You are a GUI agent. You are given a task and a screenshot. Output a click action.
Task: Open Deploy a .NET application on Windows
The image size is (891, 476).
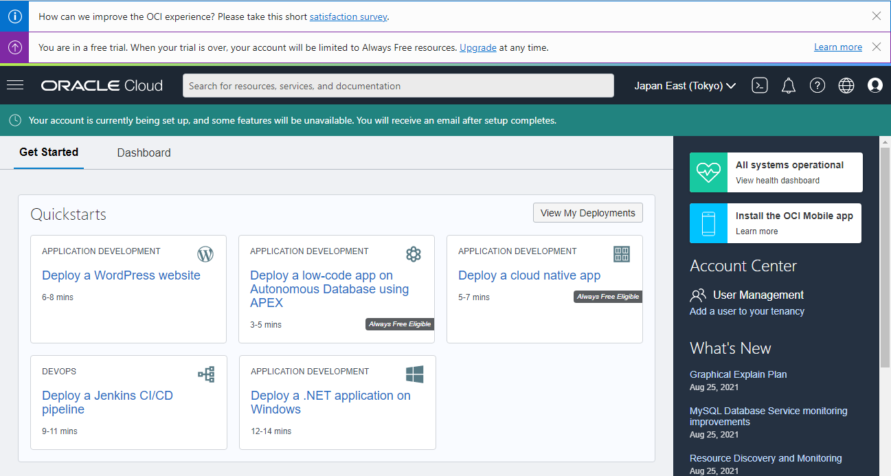330,403
